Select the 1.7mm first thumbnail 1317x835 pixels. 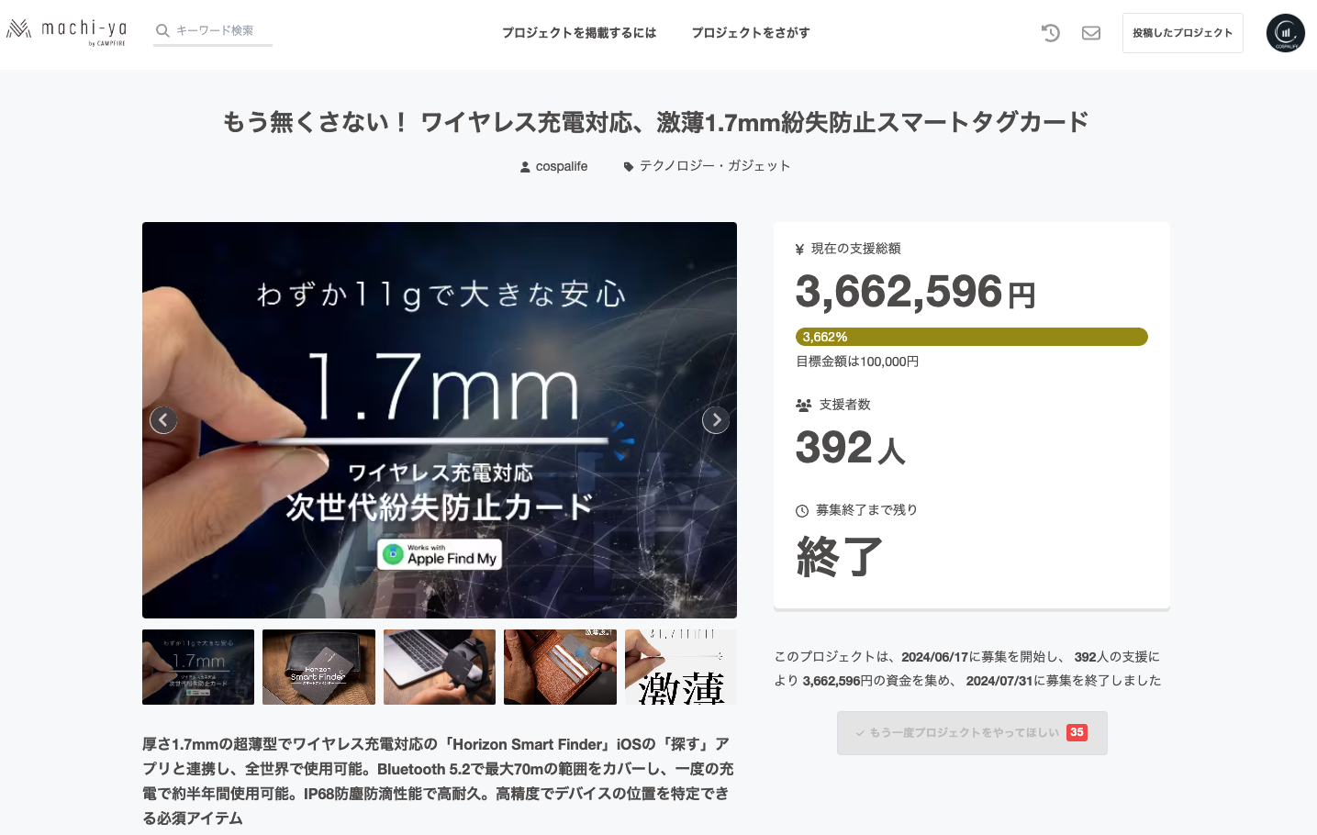point(198,667)
